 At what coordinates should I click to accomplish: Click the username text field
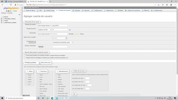(60, 26)
